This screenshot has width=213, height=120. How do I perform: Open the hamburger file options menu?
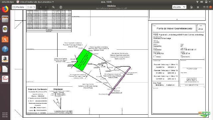pos(198,7)
